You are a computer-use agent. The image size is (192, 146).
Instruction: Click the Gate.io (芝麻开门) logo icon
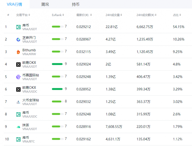tap(18, 39)
